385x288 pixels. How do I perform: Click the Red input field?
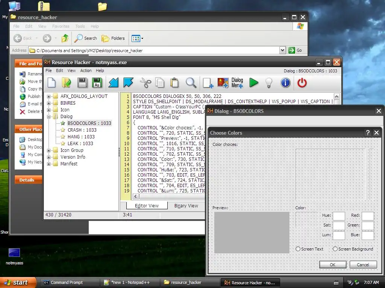[368, 216]
